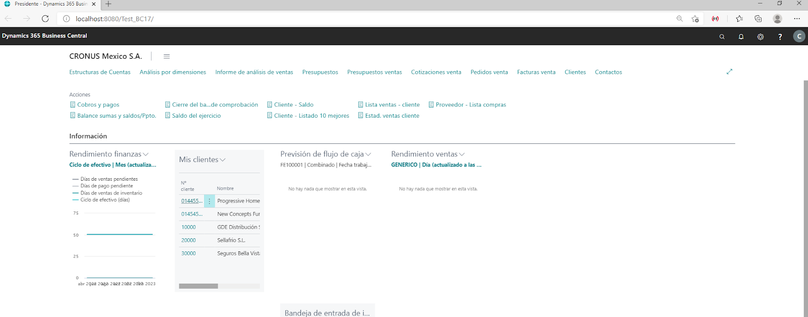Screen dimensions: 808x317
Task: Open Cotizaciones venta menu item
Action: 436,72
